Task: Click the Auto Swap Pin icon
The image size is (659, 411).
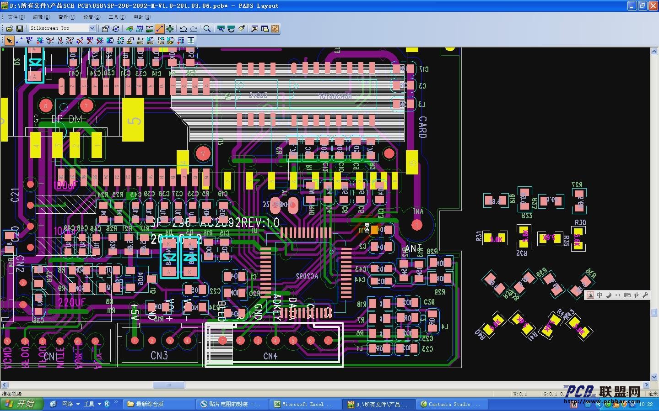Action: pos(150,41)
